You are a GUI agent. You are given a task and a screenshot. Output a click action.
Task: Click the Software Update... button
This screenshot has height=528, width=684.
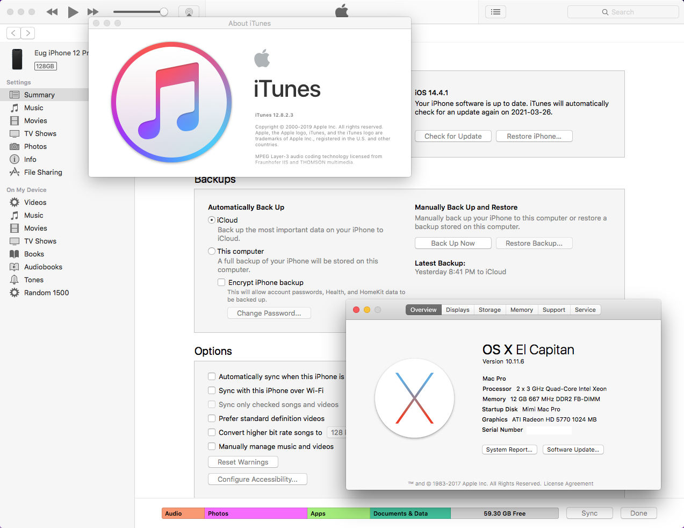(x=573, y=449)
